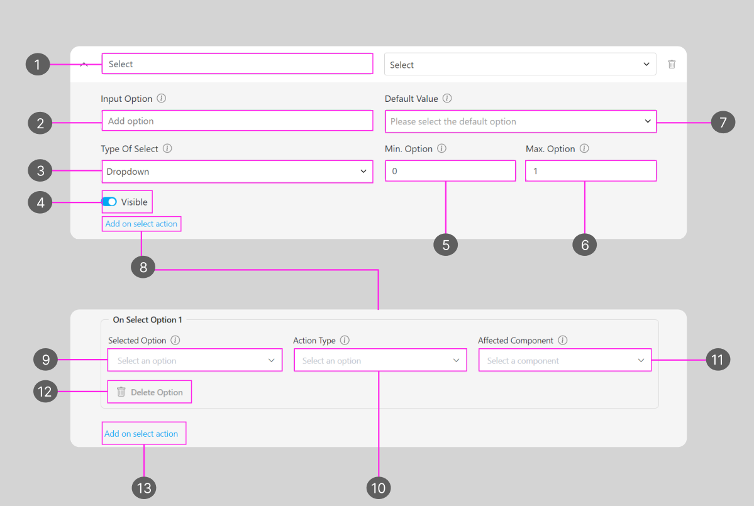The image size is (754, 506).
Task: Click info icon beside Action Type
Action: point(345,341)
